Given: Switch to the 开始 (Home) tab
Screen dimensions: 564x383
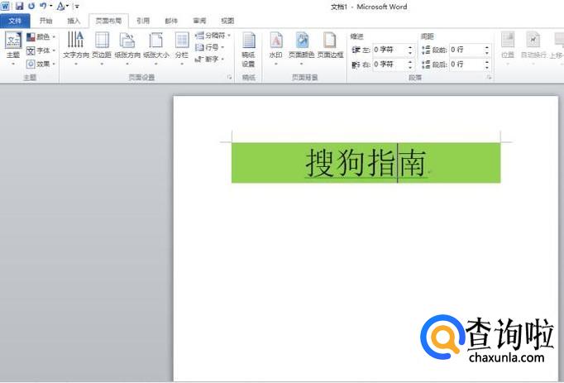Looking at the screenshot, I should 46,21.
